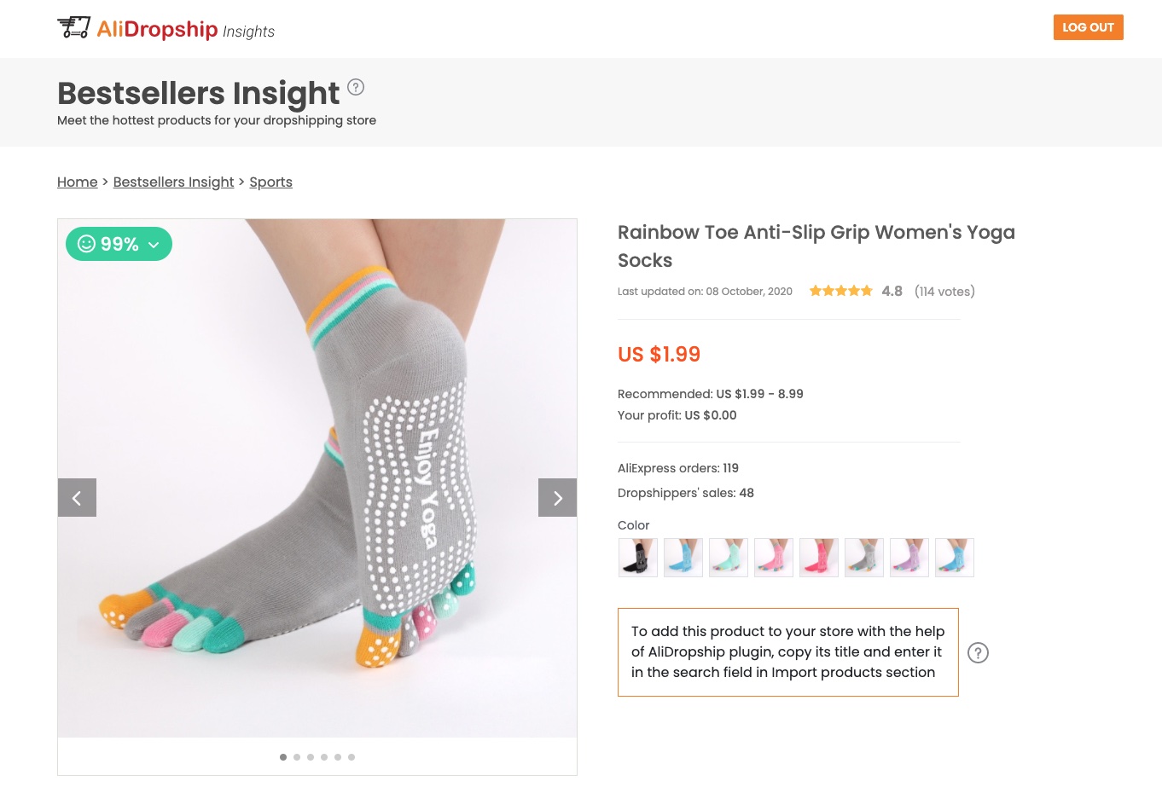Select the hot pink solid socks swatch
The height and width of the screenshot is (793, 1162).
[x=818, y=558]
